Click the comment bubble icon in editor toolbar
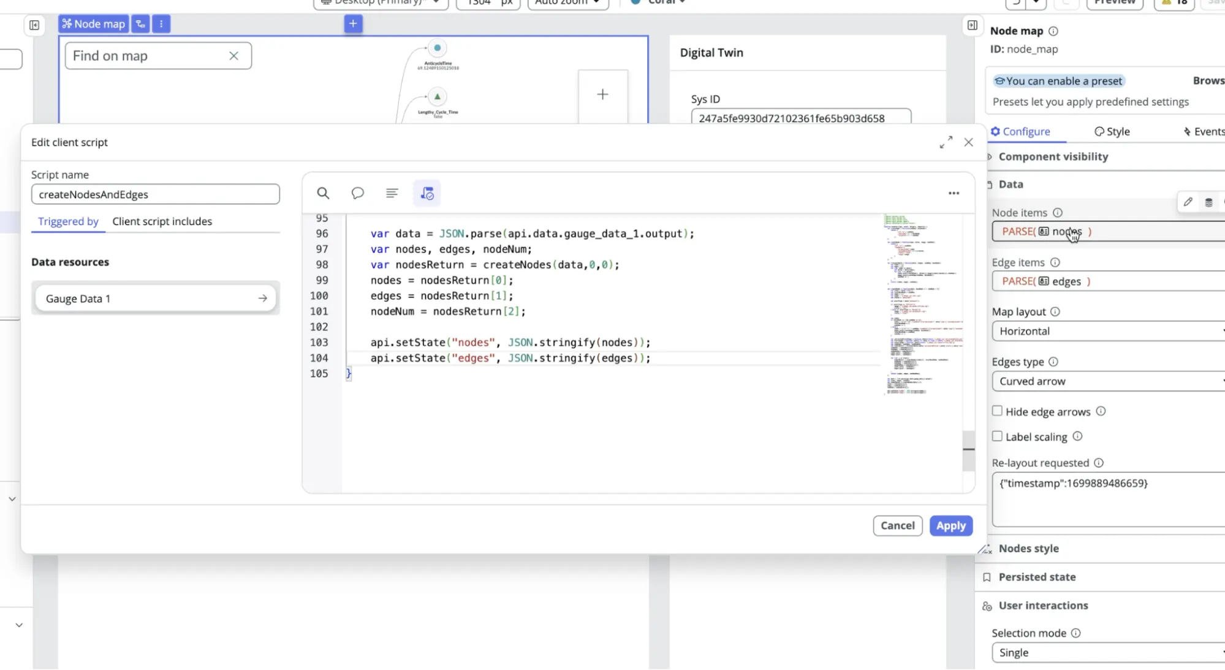Screen dimensions: 1225x670 (x=357, y=193)
